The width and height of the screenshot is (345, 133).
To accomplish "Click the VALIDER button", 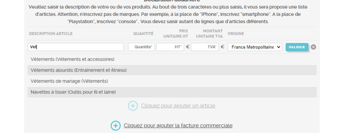I will pos(297,47).
